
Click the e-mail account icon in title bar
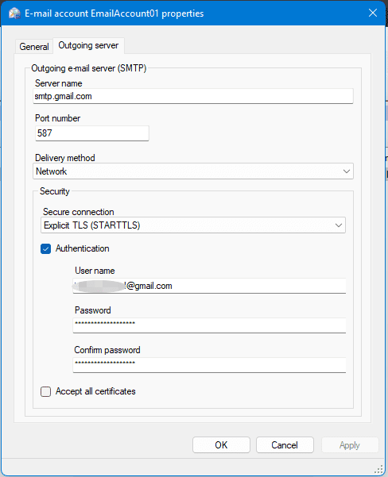(x=14, y=13)
